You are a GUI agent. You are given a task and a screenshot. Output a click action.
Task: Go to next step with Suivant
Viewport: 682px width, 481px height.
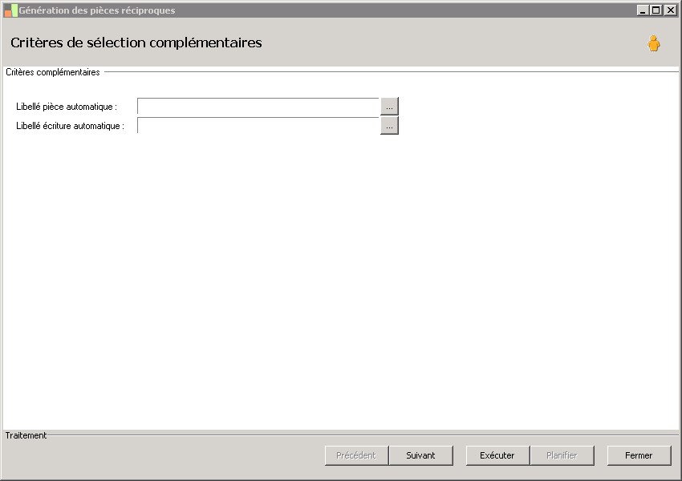(x=420, y=455)
